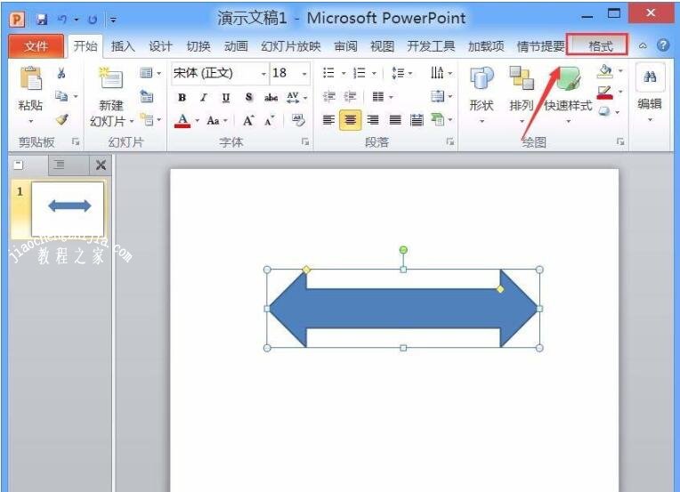This screenshot has height=492, width=680.
Task: Click the 文件 button
Action: point(36,46)
